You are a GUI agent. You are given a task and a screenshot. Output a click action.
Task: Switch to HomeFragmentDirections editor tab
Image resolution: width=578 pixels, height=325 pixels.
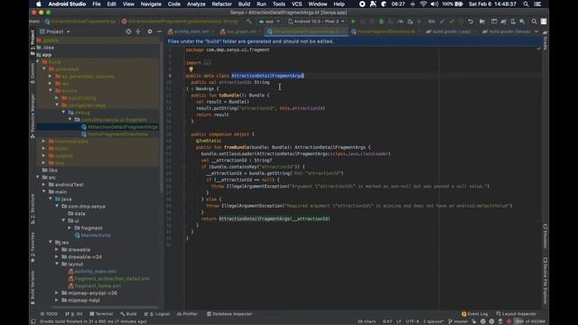pos(386,32)
